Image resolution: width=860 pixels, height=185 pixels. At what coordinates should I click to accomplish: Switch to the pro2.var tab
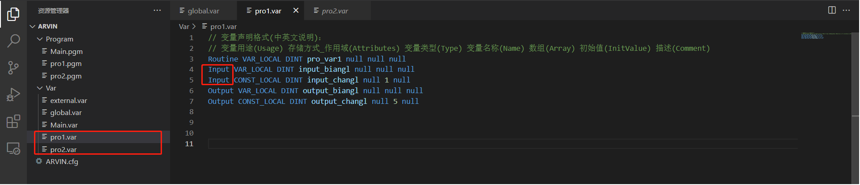(335, 11)
